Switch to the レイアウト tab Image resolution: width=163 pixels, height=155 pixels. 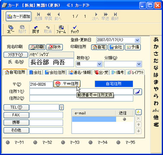pos(135,73)
